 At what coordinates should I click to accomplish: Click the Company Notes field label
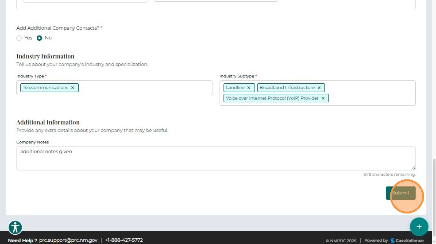32,142
